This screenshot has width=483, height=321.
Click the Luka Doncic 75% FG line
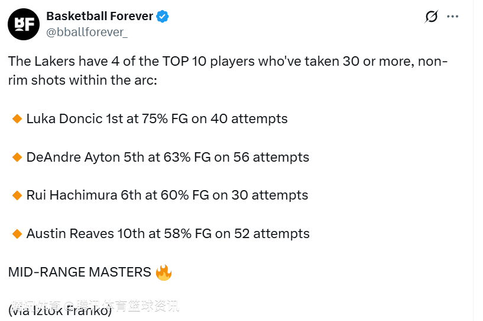(x=157, y=119)
